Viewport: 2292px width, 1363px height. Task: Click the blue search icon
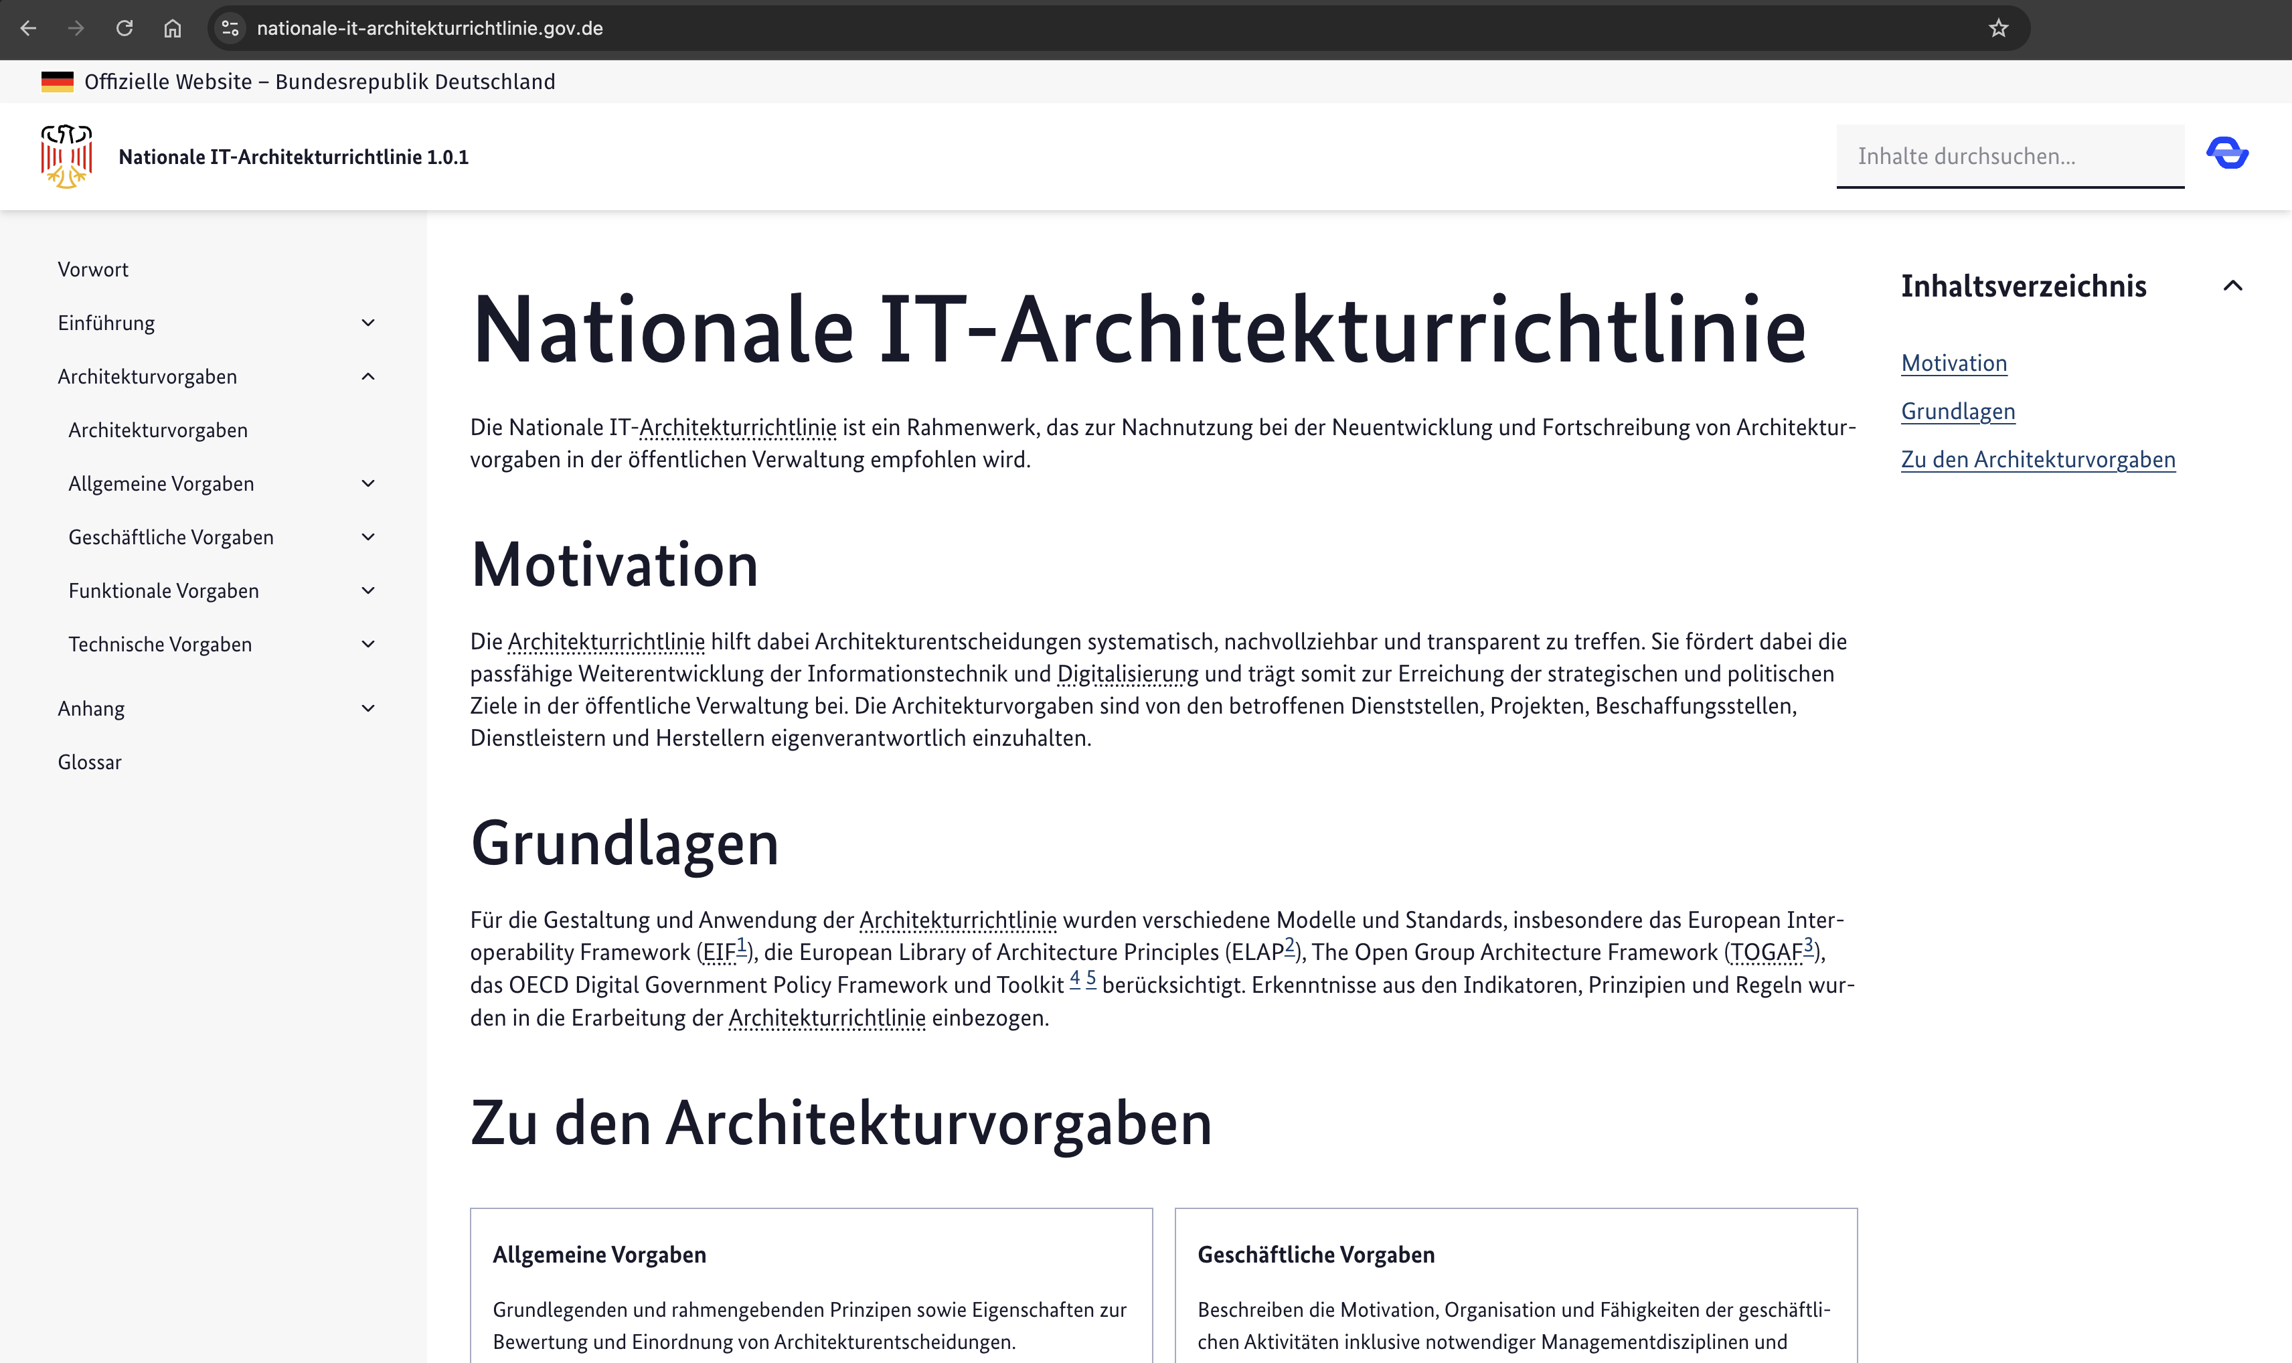tap(2226, 153)
